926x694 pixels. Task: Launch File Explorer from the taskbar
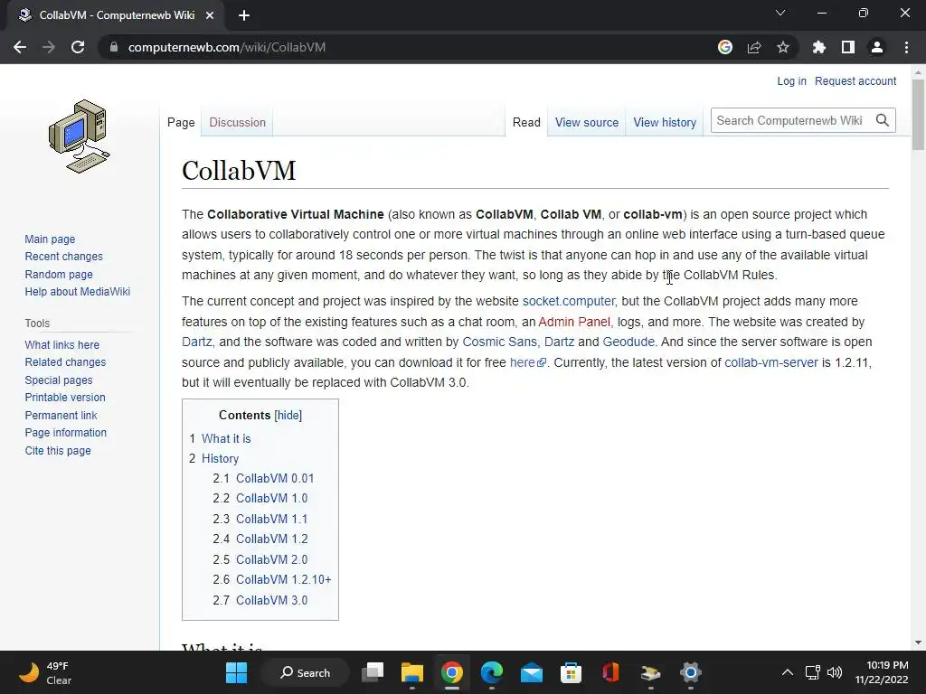pos(412,672)
